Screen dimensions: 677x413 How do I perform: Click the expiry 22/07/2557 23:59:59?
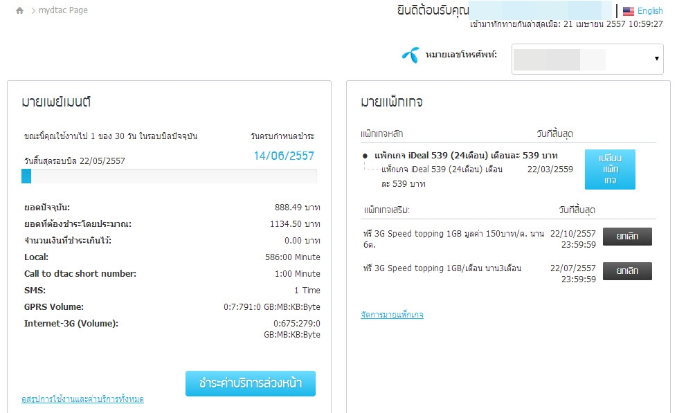pos(573,274)
